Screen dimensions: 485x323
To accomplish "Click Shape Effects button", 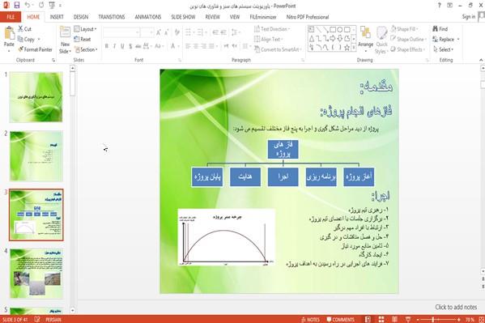I will 407,49.
